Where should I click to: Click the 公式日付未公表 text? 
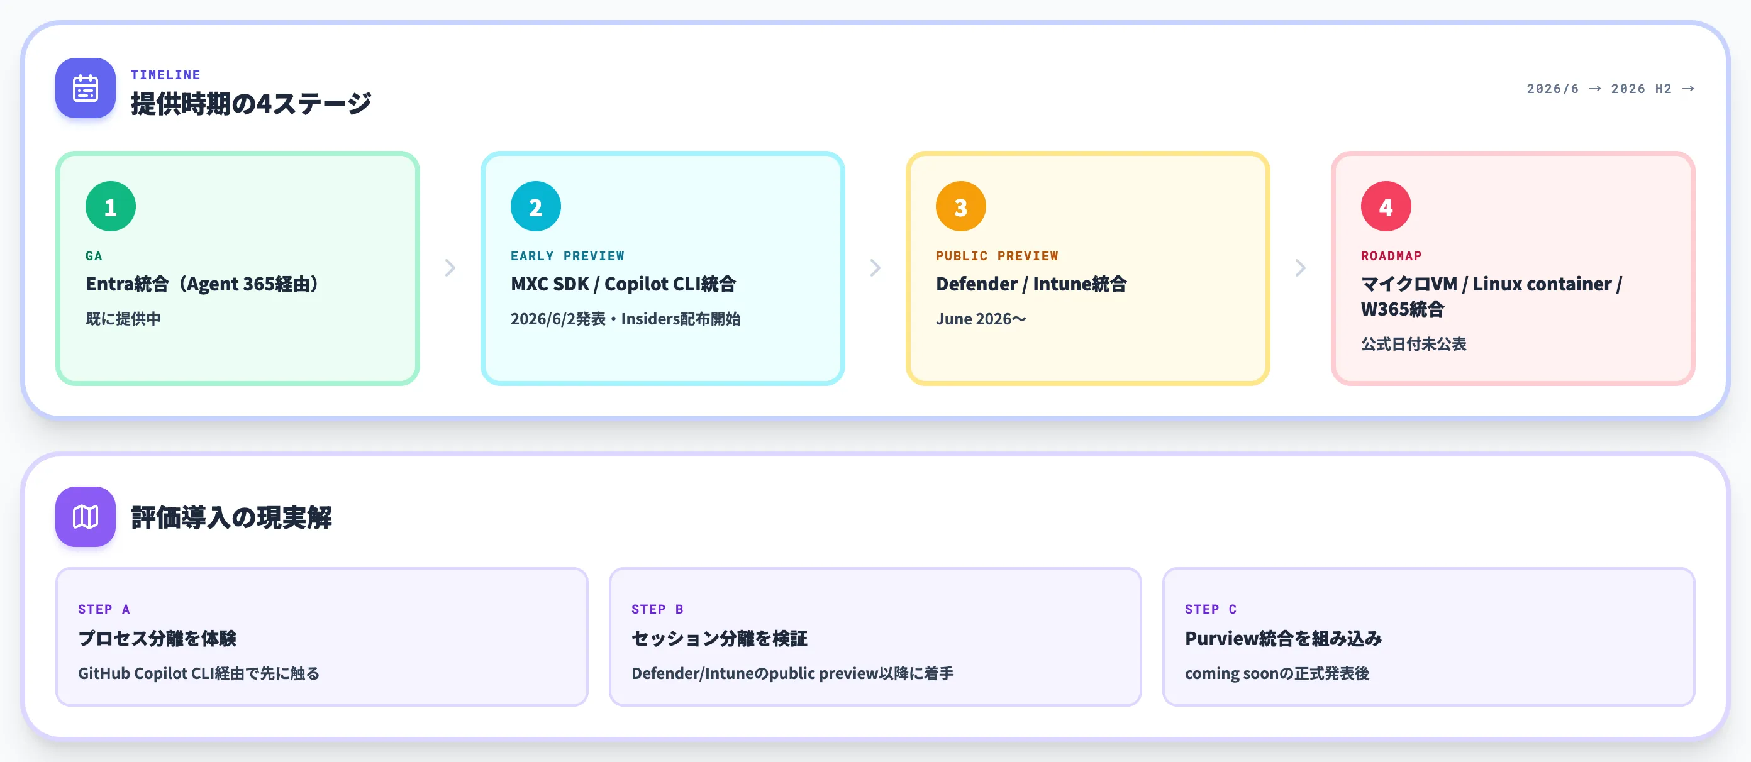[x=1414, y=344]
